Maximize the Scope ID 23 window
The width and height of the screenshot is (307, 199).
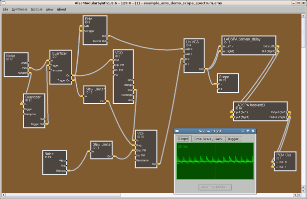click(248, 131)
